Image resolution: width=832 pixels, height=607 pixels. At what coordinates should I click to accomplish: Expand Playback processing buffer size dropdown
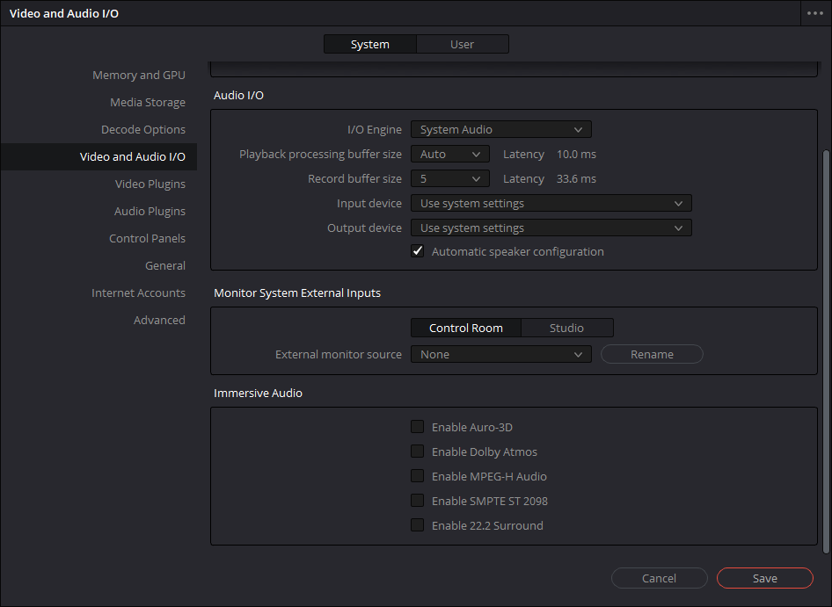pos(450,155)
